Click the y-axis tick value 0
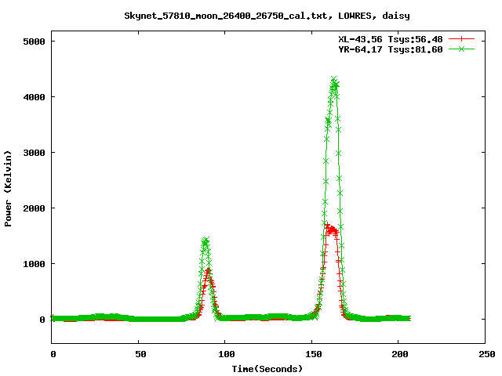This screenshot has height=376, width=502. 42,320
